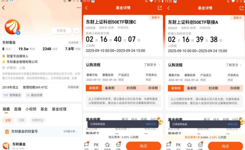Switch to the 基金经理 tab
The width and height of the screenshot is (245, 150).
pyautogui.click(x=59, y=109)
